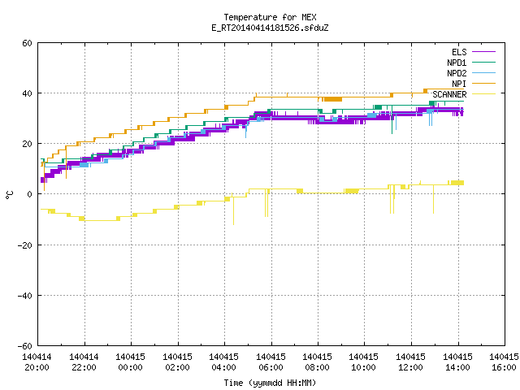Click the y-axis tick label 40
This screenshot has width=520, height=390.
pyautogui.click(x=27, y=94)
